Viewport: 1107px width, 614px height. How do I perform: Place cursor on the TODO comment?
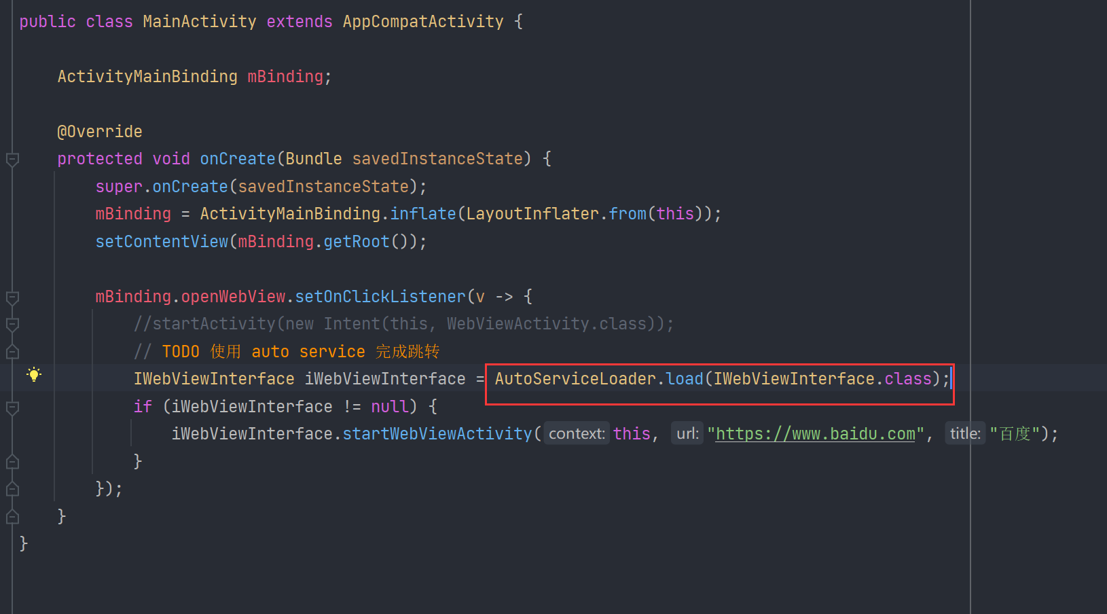pyautogui.click(x=285, y=351)
